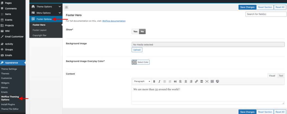
Task: Apply italic formatting in the editor toolbar
Action: point(159,81)
